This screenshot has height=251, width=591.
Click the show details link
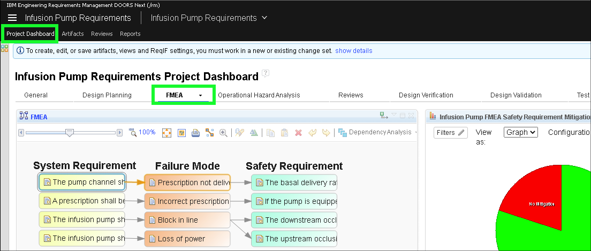pos(353,51)
